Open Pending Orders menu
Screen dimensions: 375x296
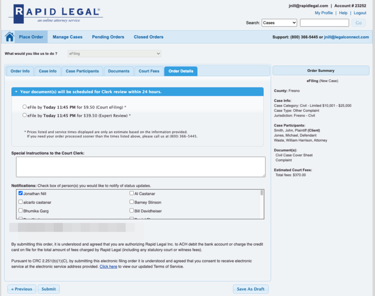[108, 37]
